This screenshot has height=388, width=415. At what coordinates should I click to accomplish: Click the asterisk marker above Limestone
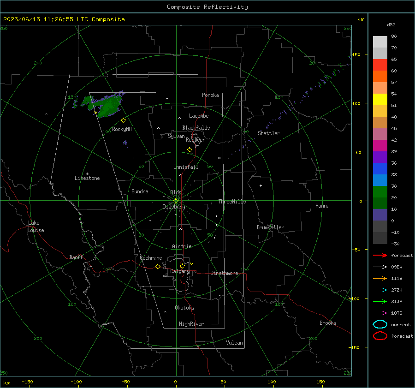87,174
